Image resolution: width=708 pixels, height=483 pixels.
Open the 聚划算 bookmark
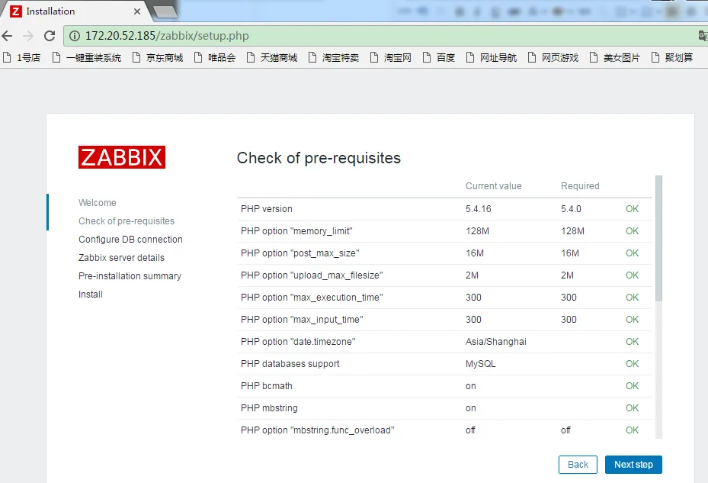pos(672,57)
